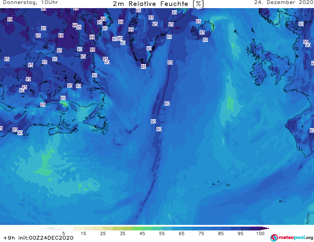Select the dark purple arrow end of legend

click(265, 228)
